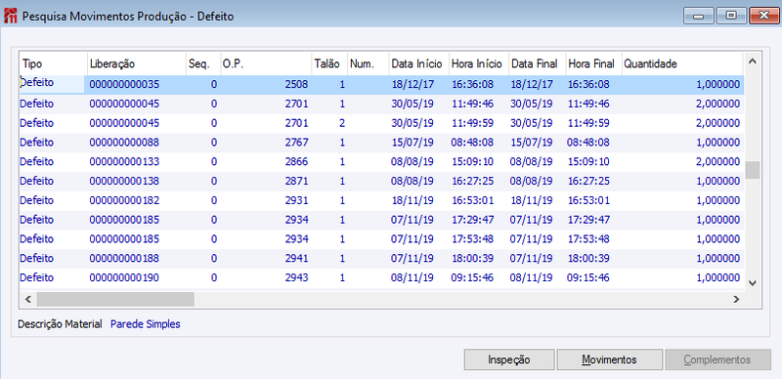Click O.P. value 2941
Image resolution: width=782 pixels, height=379 pixels.
pyautogui.click(x=297, y=258)
